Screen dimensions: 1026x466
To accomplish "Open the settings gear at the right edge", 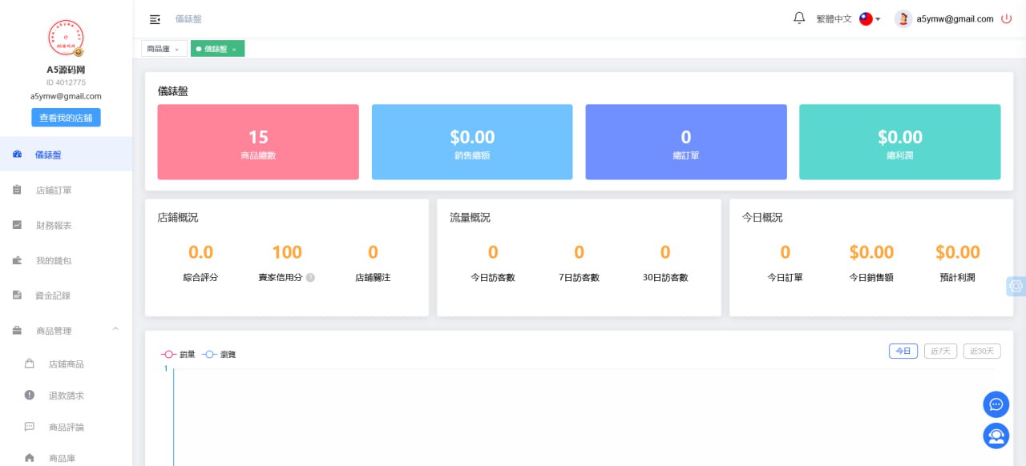I will pyautogui.click(x=1016, y=286).
